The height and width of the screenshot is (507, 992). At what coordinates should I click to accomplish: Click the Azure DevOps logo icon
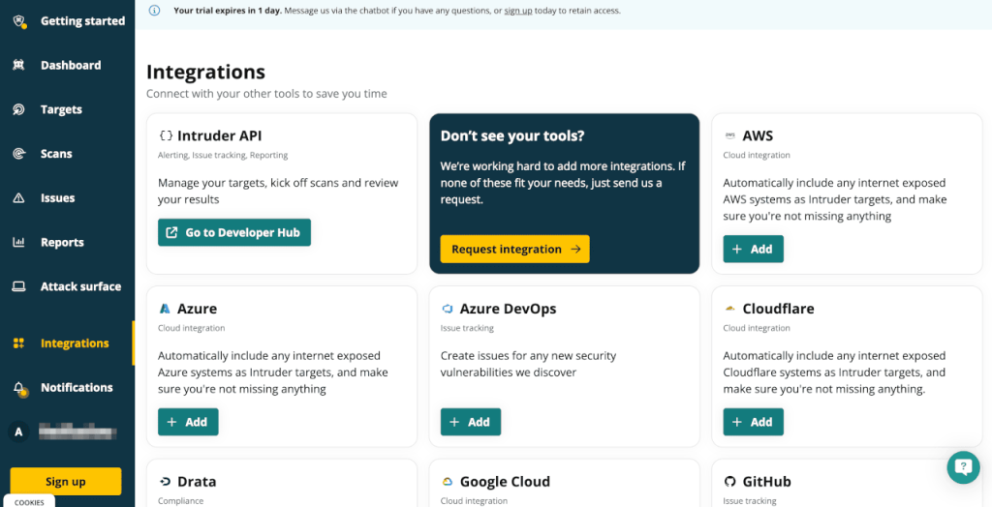tap(448, 309)
